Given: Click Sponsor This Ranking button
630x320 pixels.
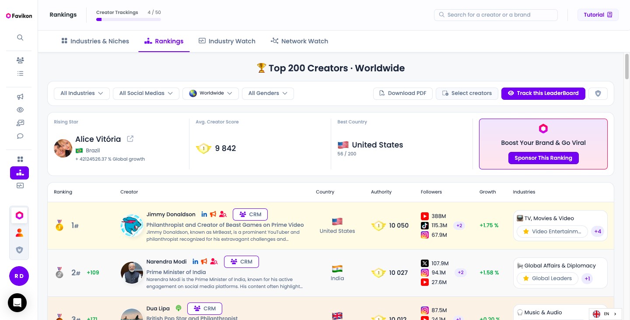Looking at the screenshot, I should coord(543,158).
